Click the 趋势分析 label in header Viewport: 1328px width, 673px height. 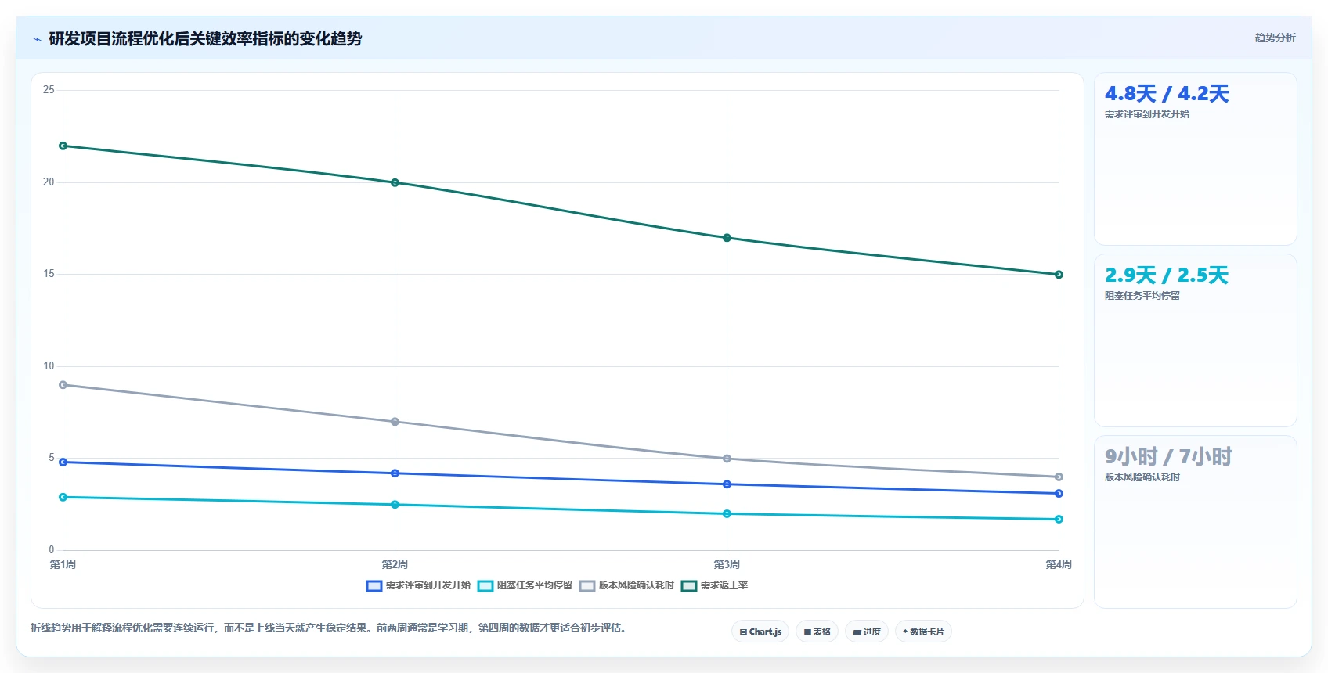pyautogui.click(x=1275, y=38)
